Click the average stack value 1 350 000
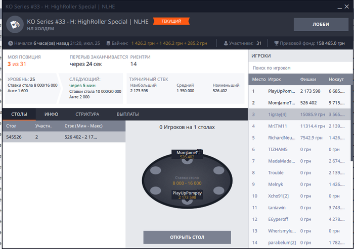 (x=186, y=91)
